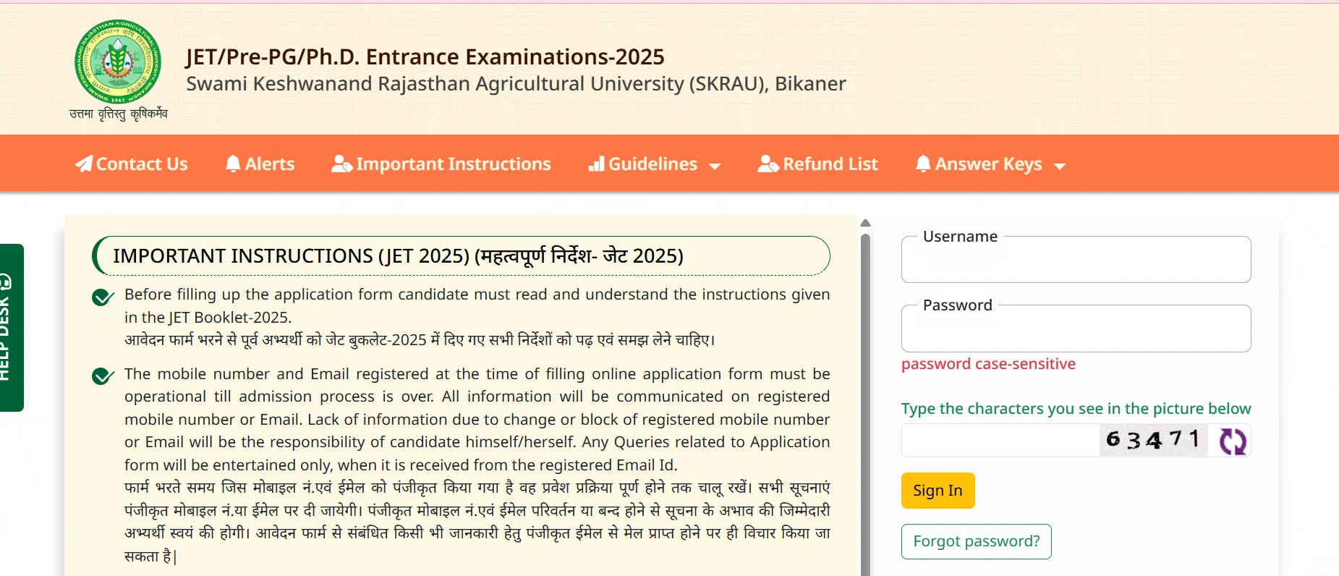Refresh the captcha image

point(1232,441)
